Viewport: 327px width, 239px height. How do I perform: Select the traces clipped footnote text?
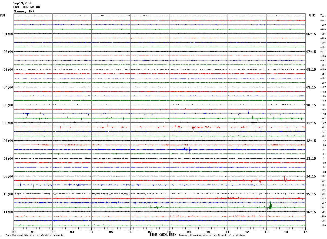[212, 235]
